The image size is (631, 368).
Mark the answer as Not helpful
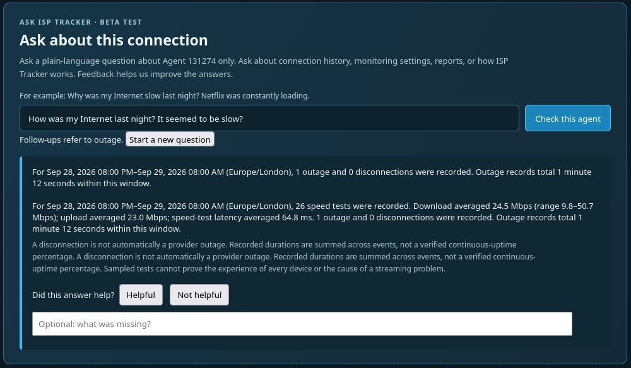pyautogui.click(x=199, y=295)
